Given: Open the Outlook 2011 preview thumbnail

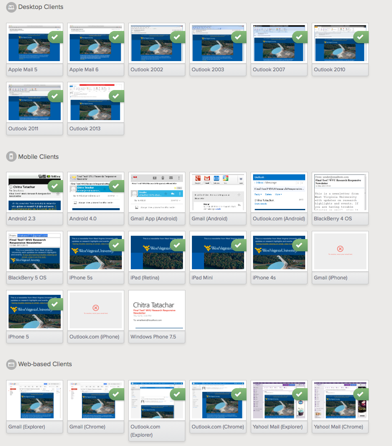Looking at the screenshot, I should click(34, 102).
